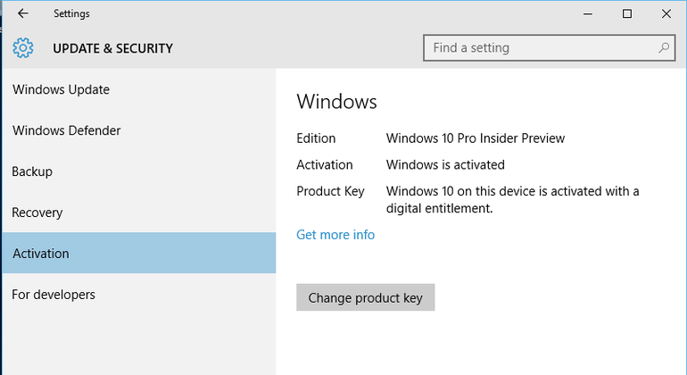This screenshot has width=687, height=375.
Task: Minimize the Settings window
Action: tap(587, 14)
